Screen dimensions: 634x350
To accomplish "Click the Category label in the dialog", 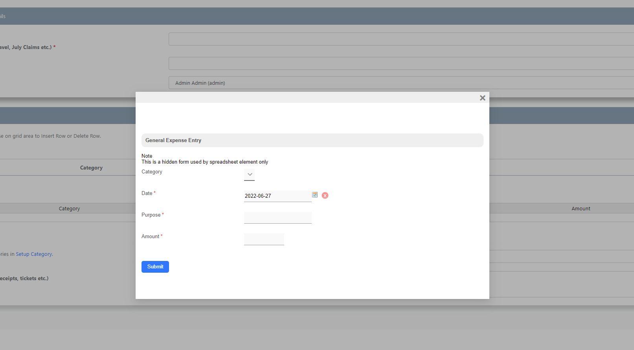I will click(152, 172).
